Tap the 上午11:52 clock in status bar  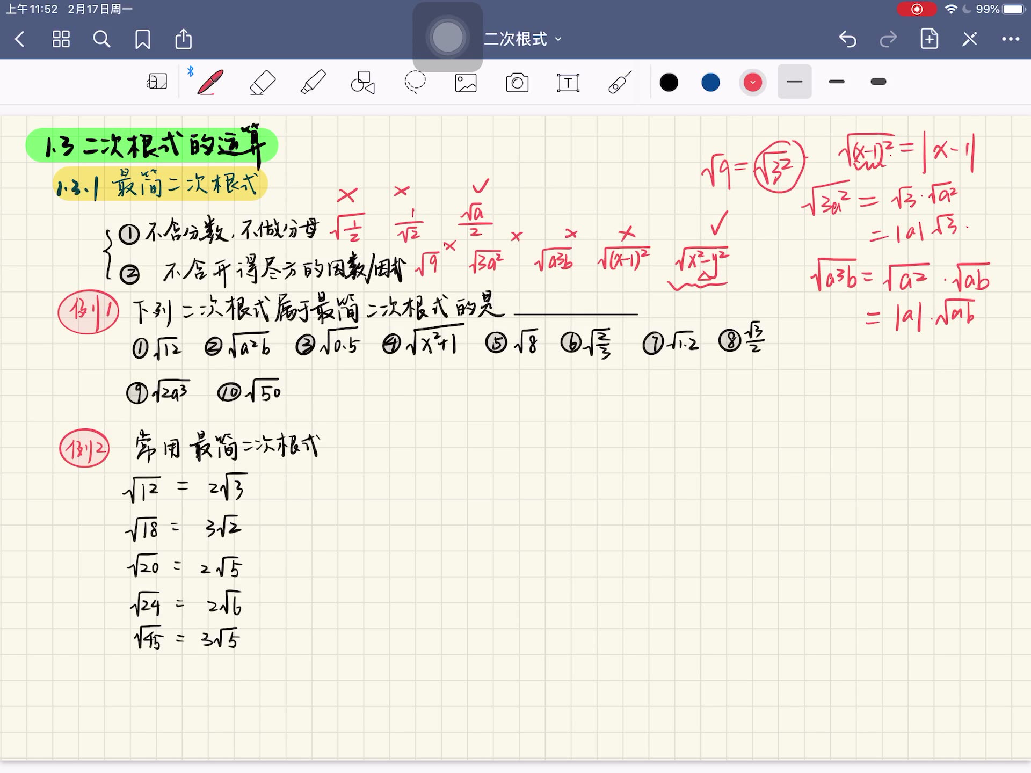31,9
